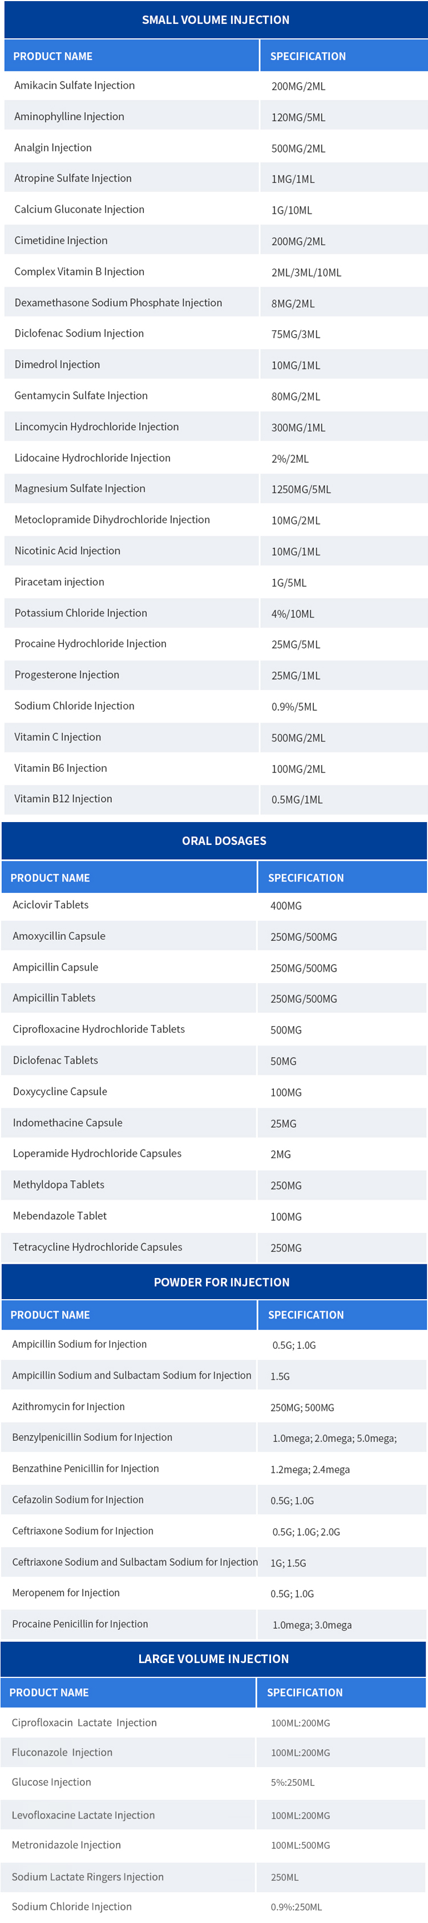The width and height of the screenshot is (428, 1923).
Task: Click the SMALL VOLUME INJECTION section header
Action: (216, 20)
